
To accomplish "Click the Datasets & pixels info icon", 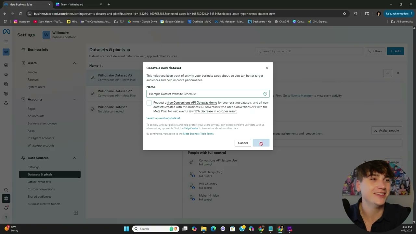I will tap(129, 50).
